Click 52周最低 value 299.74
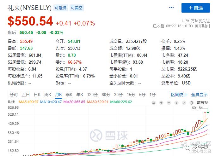Screen dimensions: 215x156 (35, 62)
